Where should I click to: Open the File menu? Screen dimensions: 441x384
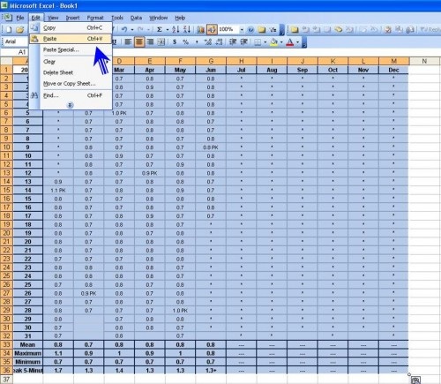(20, 18)
